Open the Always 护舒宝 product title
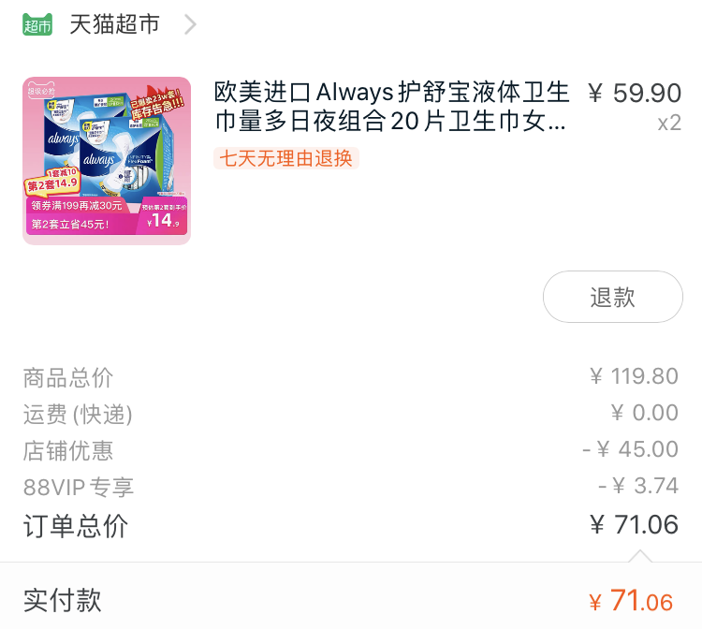 (392, 107)
